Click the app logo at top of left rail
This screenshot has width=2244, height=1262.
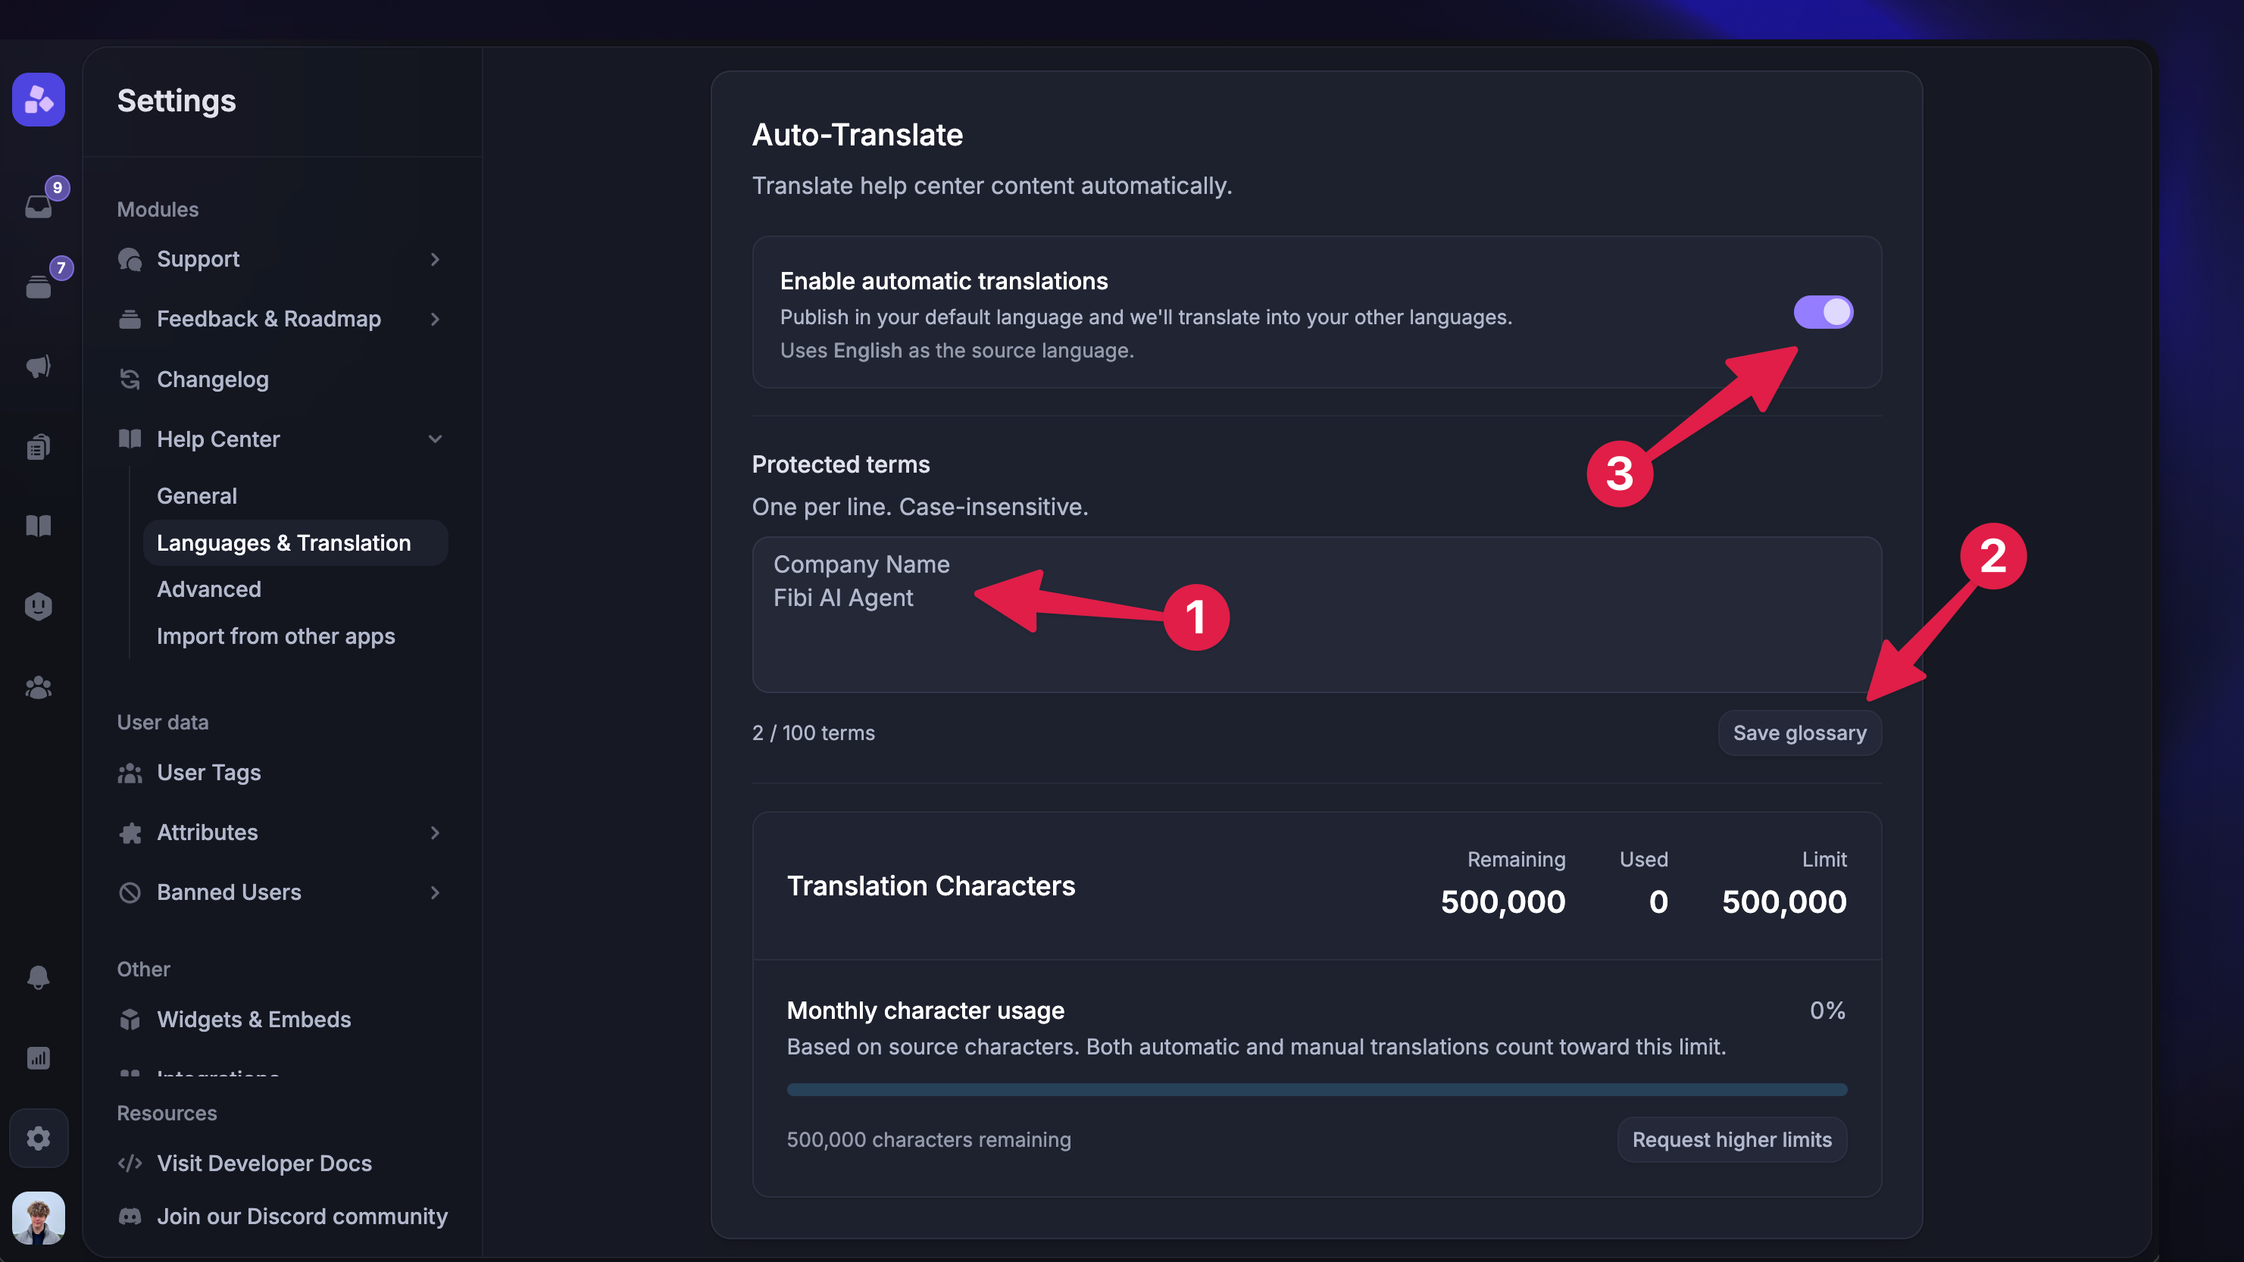coord(39,99)
